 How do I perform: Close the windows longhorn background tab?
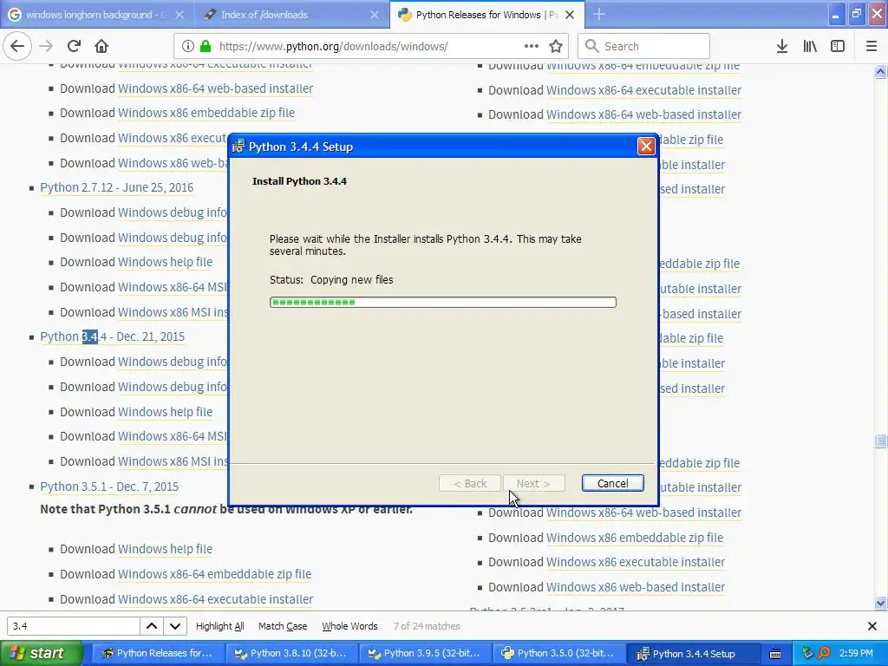pyautogui.click(x=179, y=15)
